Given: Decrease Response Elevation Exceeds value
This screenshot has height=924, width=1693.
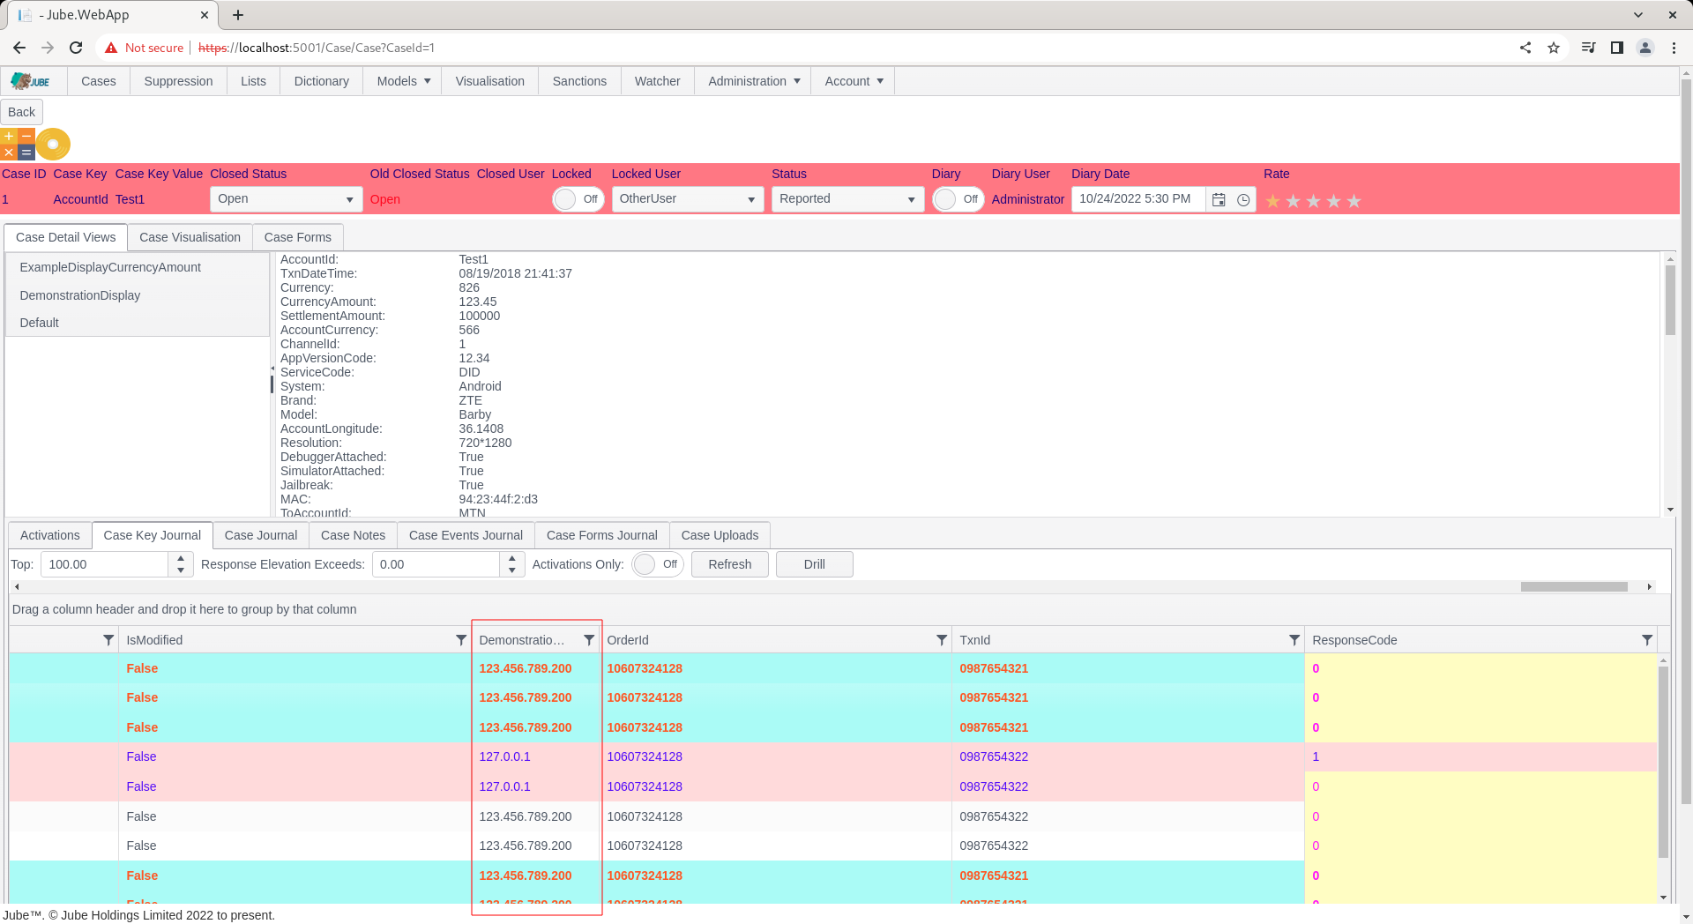Looking at the screenshot, I should [x=512, y=570].
